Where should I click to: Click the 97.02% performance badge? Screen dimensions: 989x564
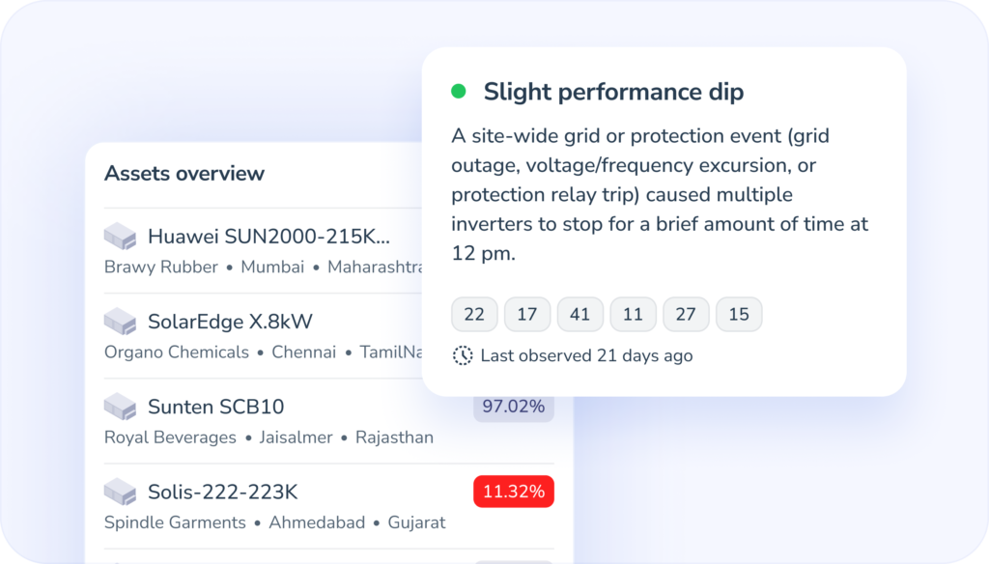point(513,407)
